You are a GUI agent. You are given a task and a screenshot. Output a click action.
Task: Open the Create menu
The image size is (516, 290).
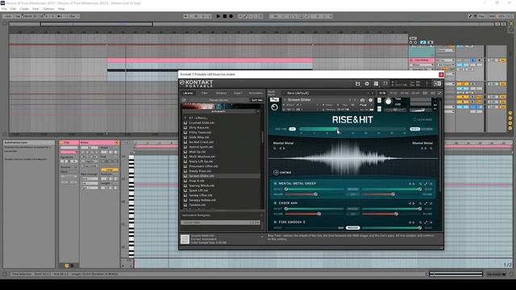pos(24,9)
